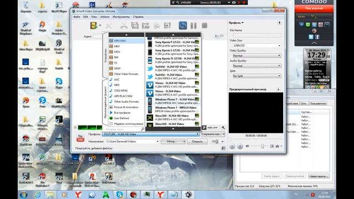Click the film-strip icon next to scissors
Screen dimensions: 354x199
pos(135,25)
